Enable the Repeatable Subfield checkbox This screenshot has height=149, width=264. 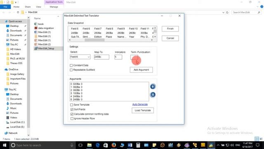[x=71, y=70]
